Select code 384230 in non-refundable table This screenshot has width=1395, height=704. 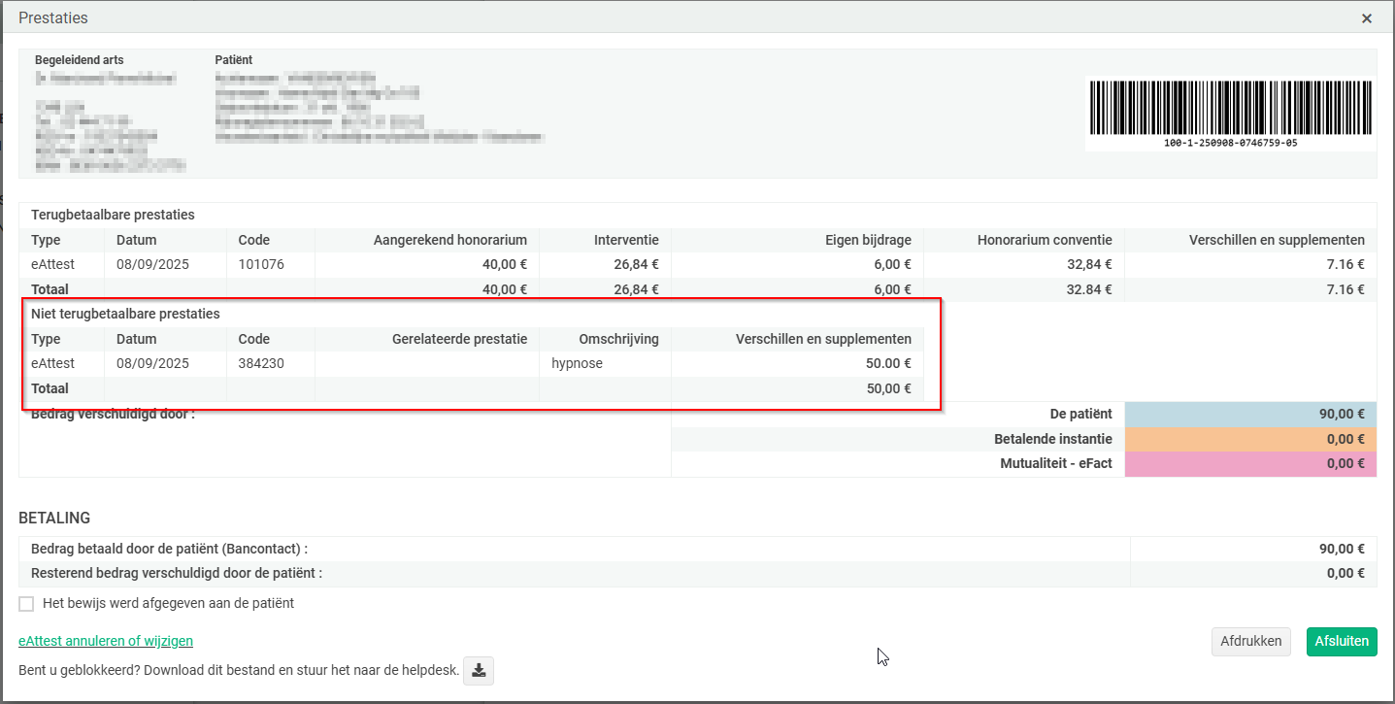(x=261, y=363)
